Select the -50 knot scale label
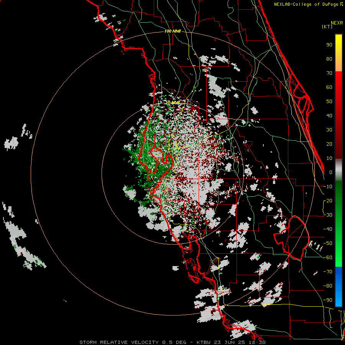The image size is (345, 345). tap(328, 243)
